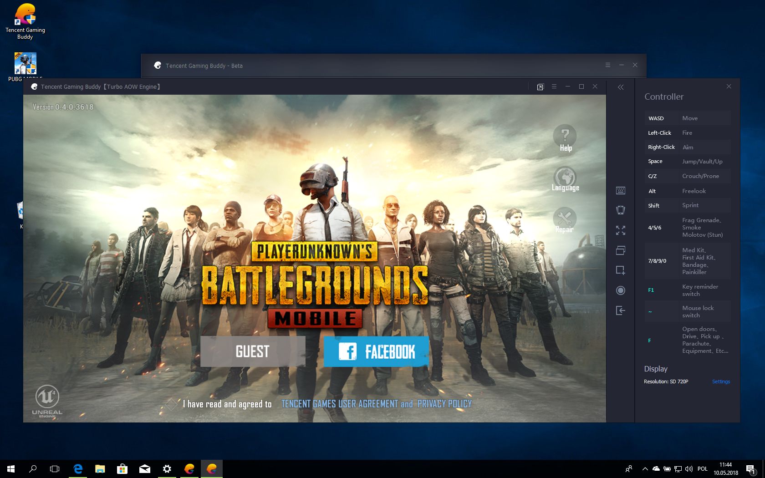The width and height of the screenshot is (765, 478).
Task: Expand hidden system tray icons chevron
Action: [645, 468]
